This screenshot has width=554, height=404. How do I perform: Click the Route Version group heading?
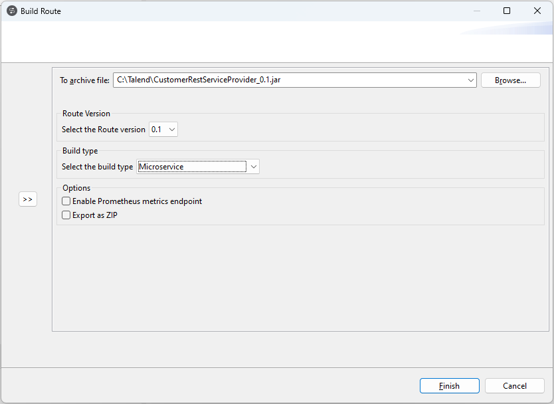(86, 114)
